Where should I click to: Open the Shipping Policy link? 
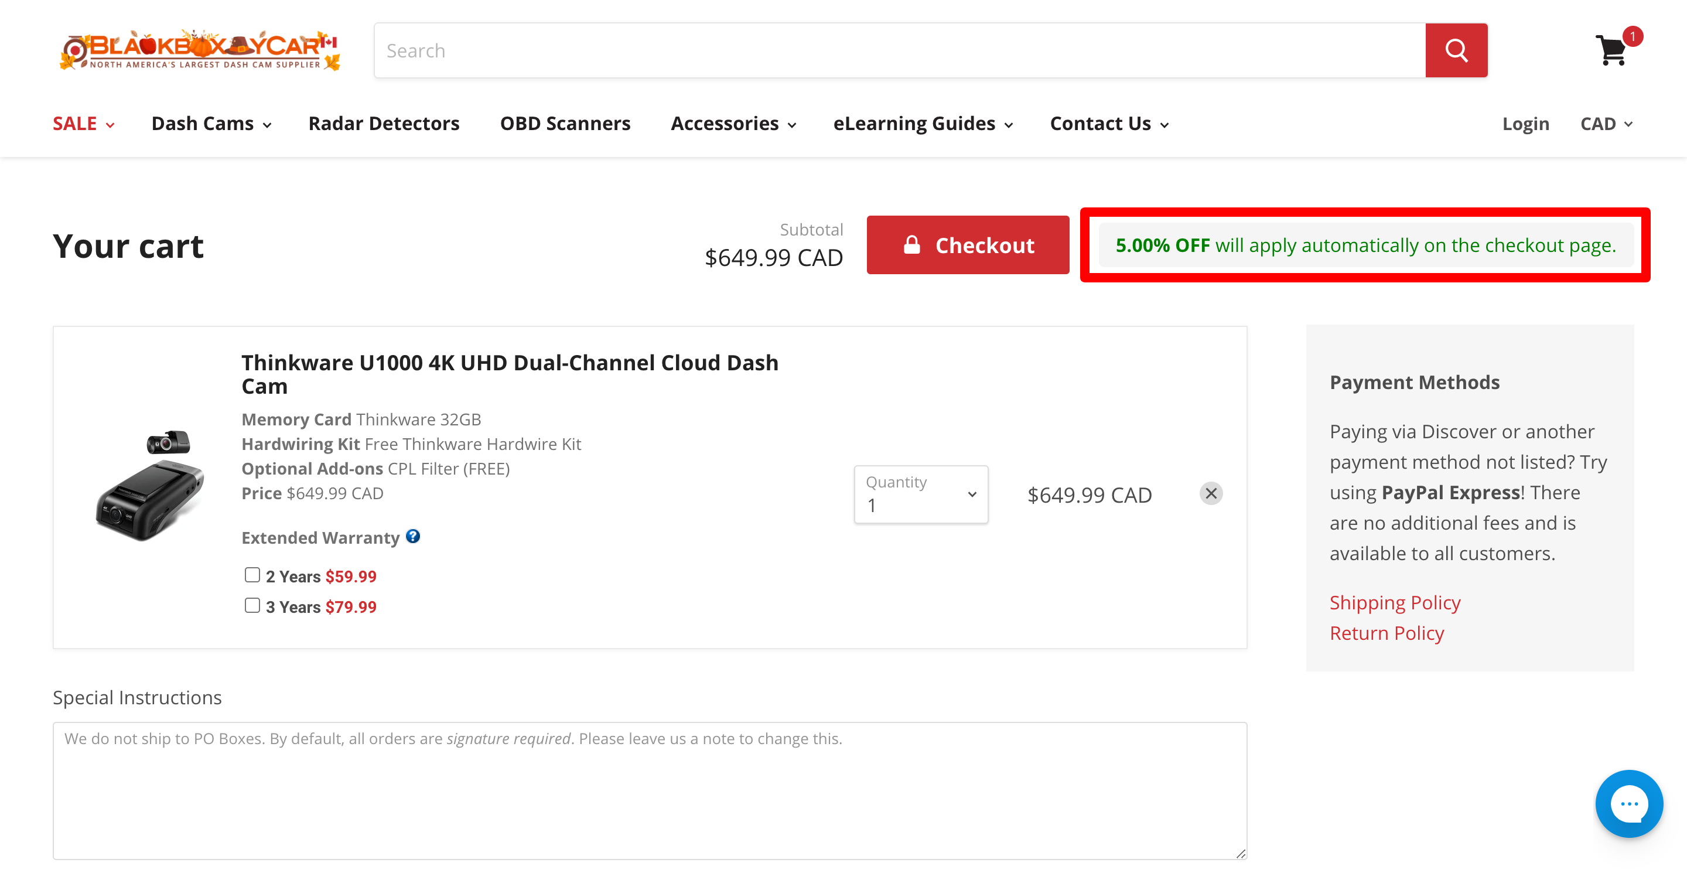pos(1394,602)
